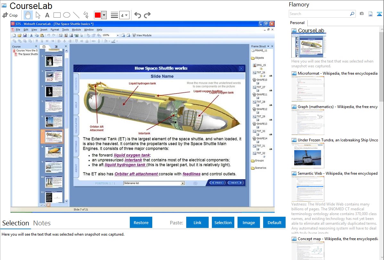Click the Cut scissors icon in CourseLab toolbar
Viewport: 384px width, 260px height.
click(x=31, y=36)
